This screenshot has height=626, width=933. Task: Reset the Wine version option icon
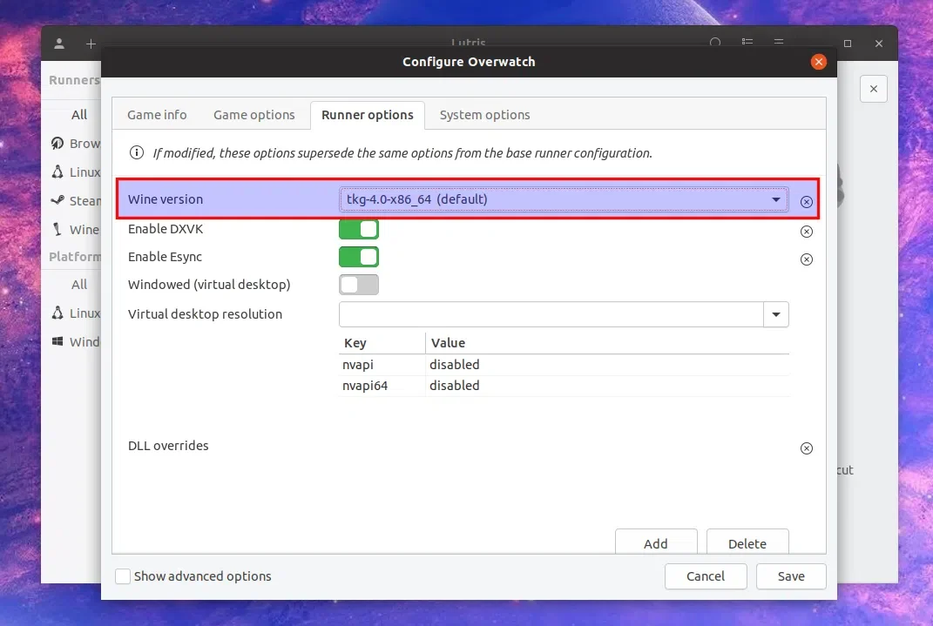tap(807, 201)
